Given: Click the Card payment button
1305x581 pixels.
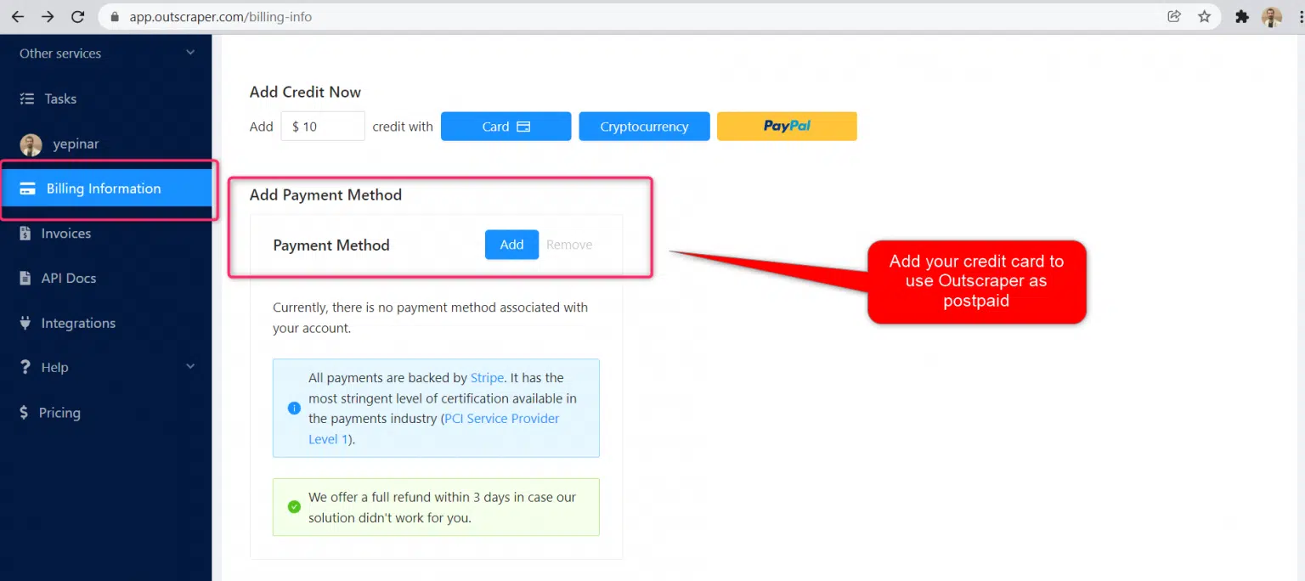Looking at the screenshot, I should (x=506, y=127).
